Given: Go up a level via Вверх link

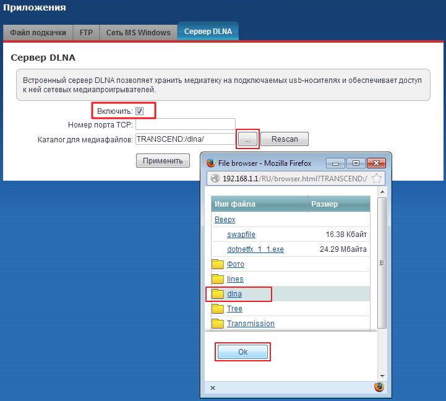Looking at the screenshot, I should tap(225, 220).
